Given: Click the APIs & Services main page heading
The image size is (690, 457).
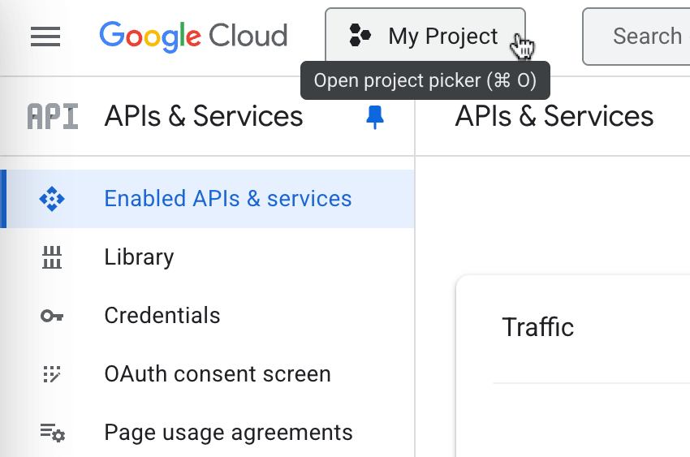Looking at the screenshot, I should [554, 117].
